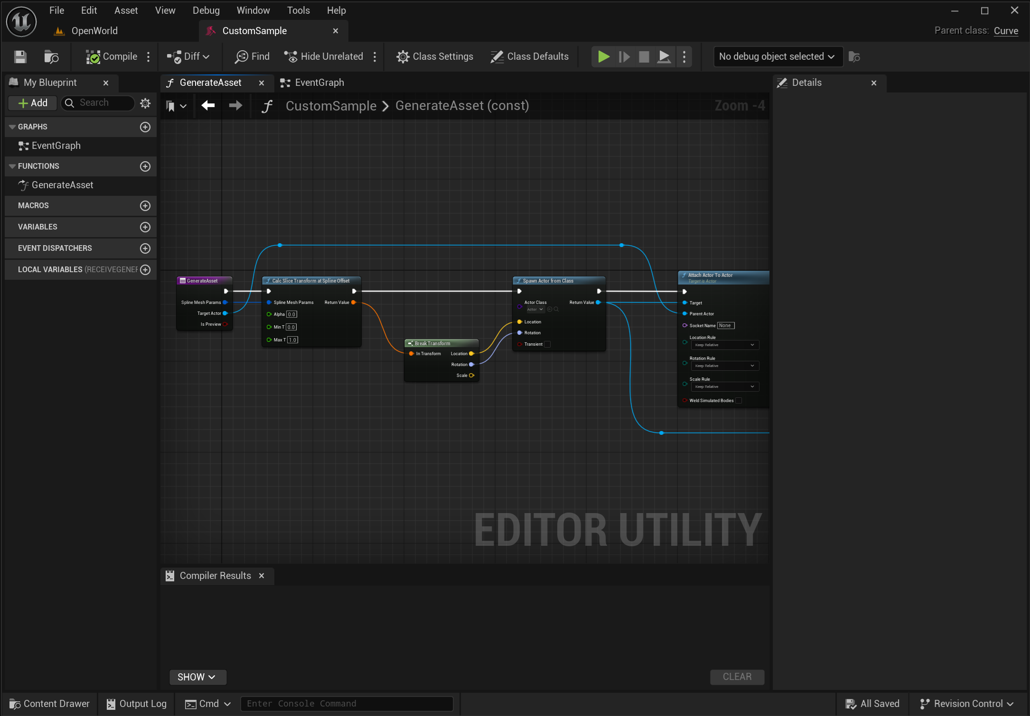
Task: Select GenerateAsset in Functions list
Action: 62,185
